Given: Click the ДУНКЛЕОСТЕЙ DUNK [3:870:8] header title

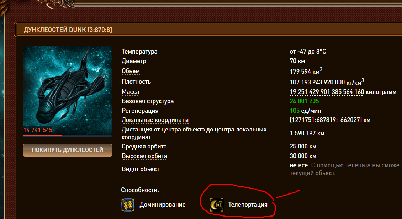Looking at the screenshot, I should pos(68,30).
